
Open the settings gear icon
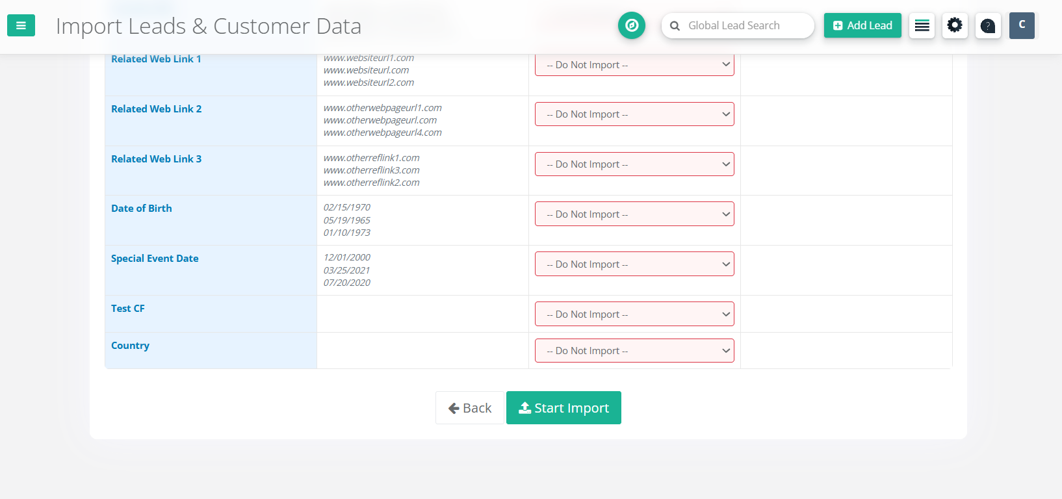coord(954,26)
